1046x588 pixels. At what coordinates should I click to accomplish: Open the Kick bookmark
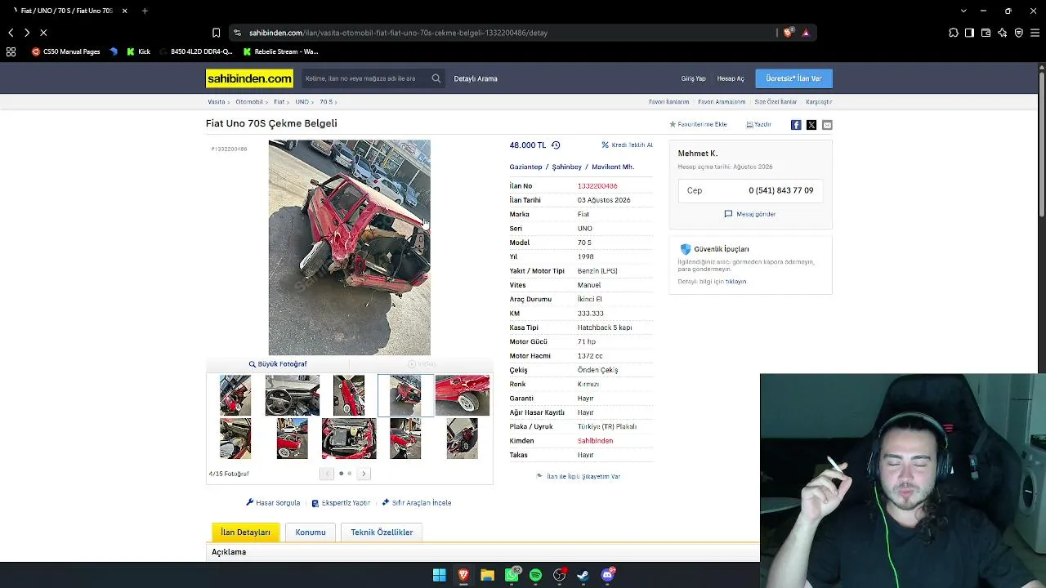138,51
